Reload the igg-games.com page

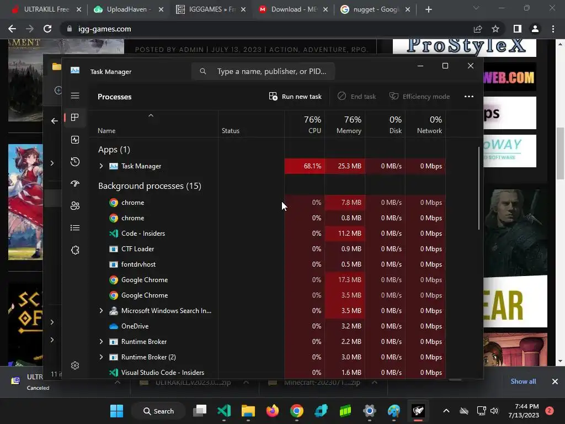click(x=47, y=29)
